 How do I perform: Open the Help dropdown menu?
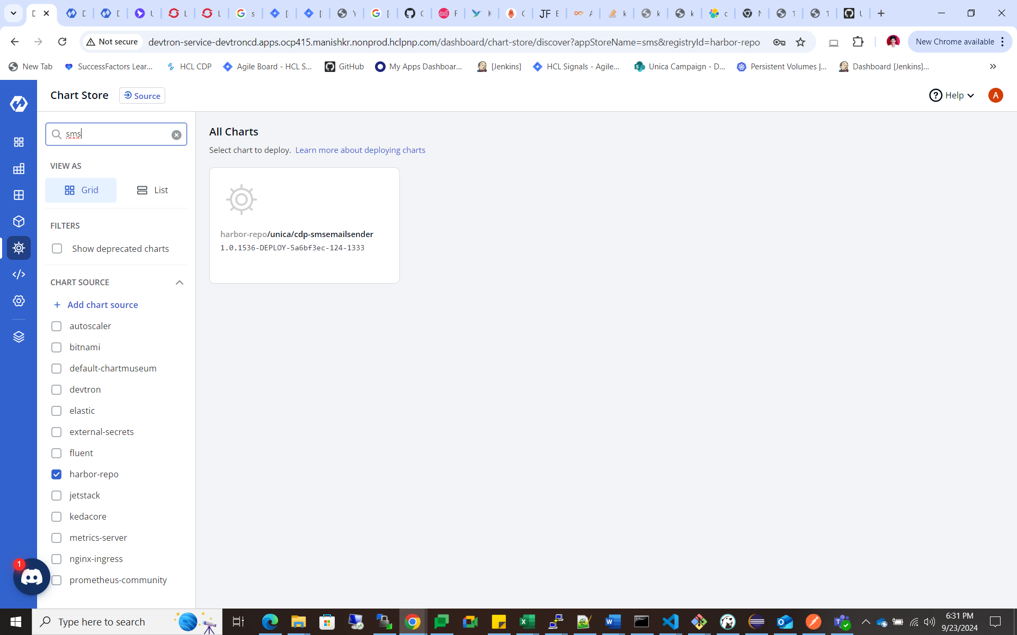952,95
